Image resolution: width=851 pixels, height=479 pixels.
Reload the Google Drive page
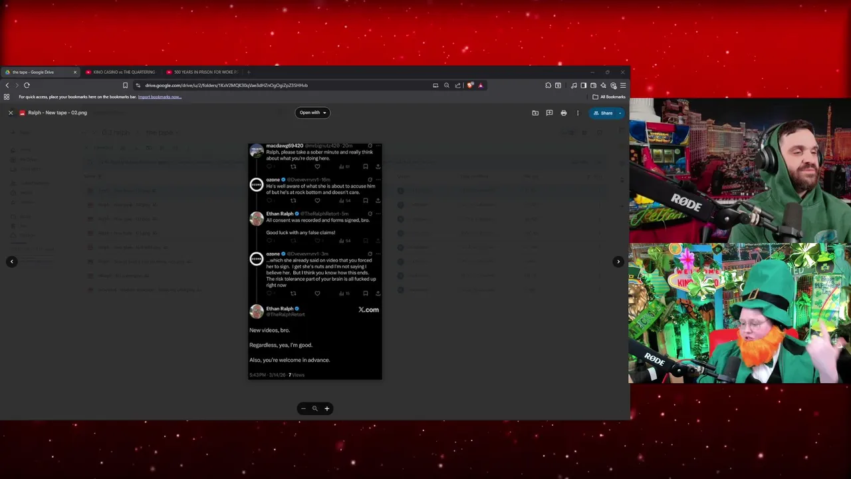tap(27, 85)
